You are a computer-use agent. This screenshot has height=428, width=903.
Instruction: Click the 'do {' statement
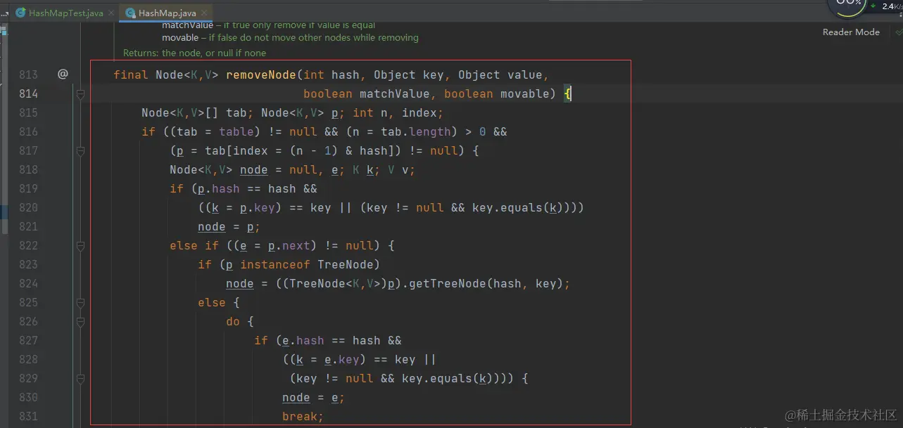click(239, 321)
